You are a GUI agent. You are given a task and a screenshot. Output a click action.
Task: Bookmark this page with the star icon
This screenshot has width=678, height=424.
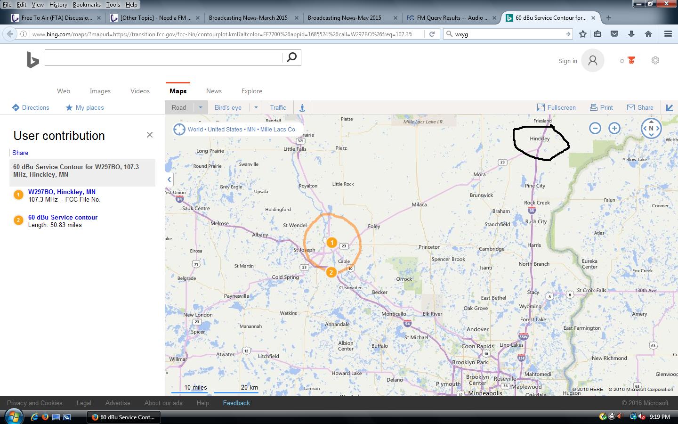tap(583, 34)
